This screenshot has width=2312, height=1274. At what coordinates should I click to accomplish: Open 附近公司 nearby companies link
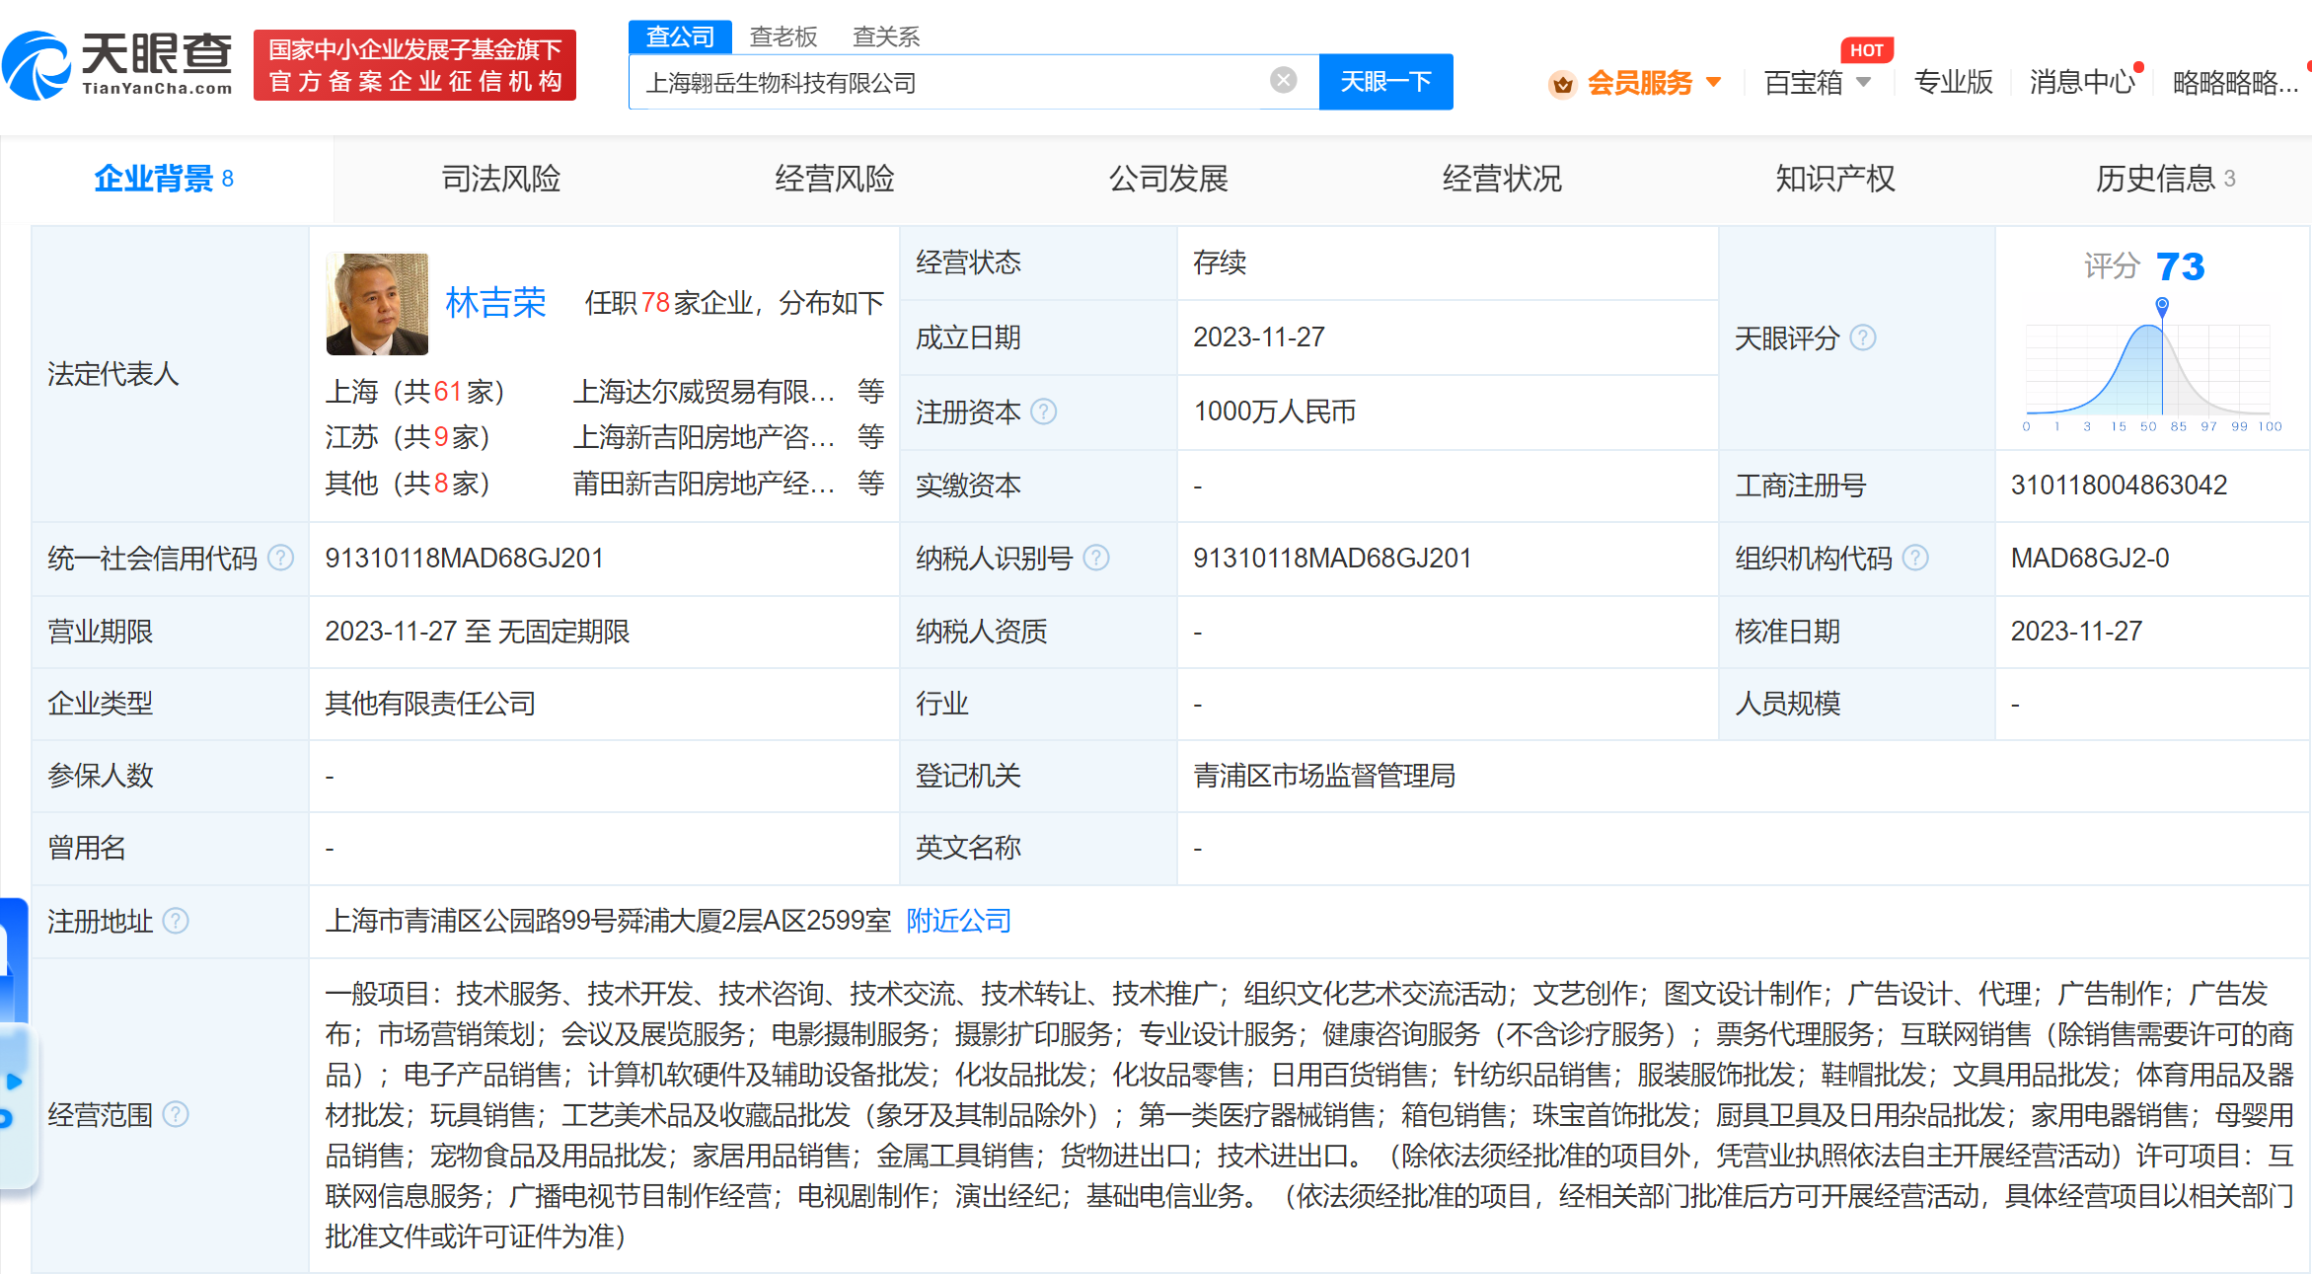tap(959, 921)
